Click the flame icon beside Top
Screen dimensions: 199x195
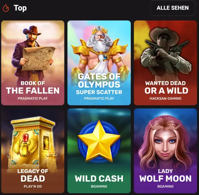(6, 8)
